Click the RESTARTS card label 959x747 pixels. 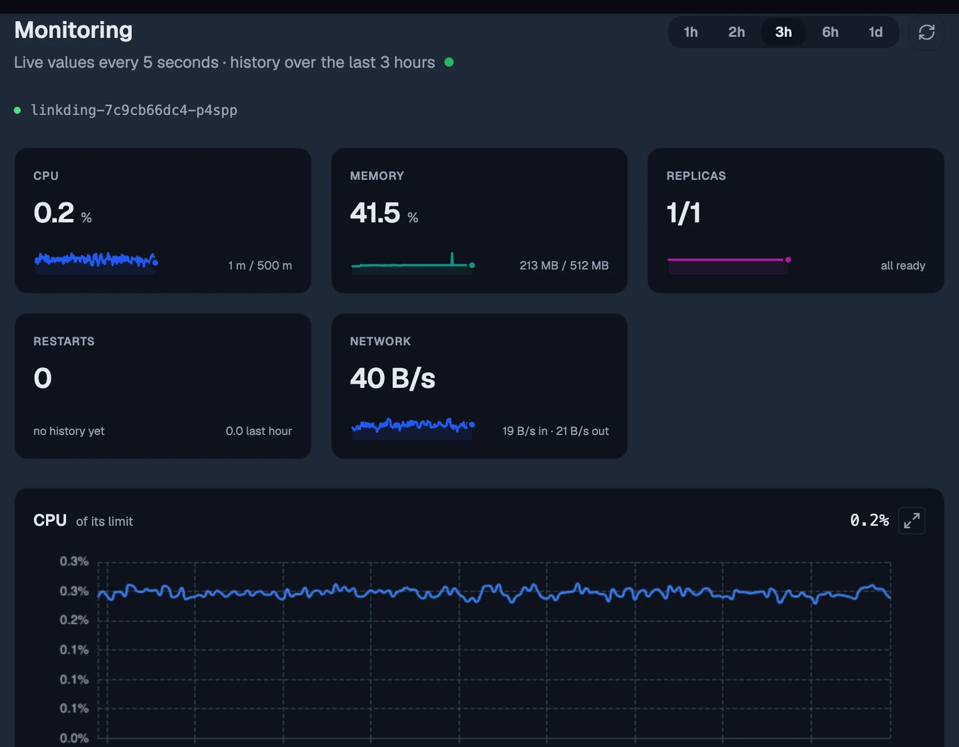pyautogui.click(x=64, y=341)
